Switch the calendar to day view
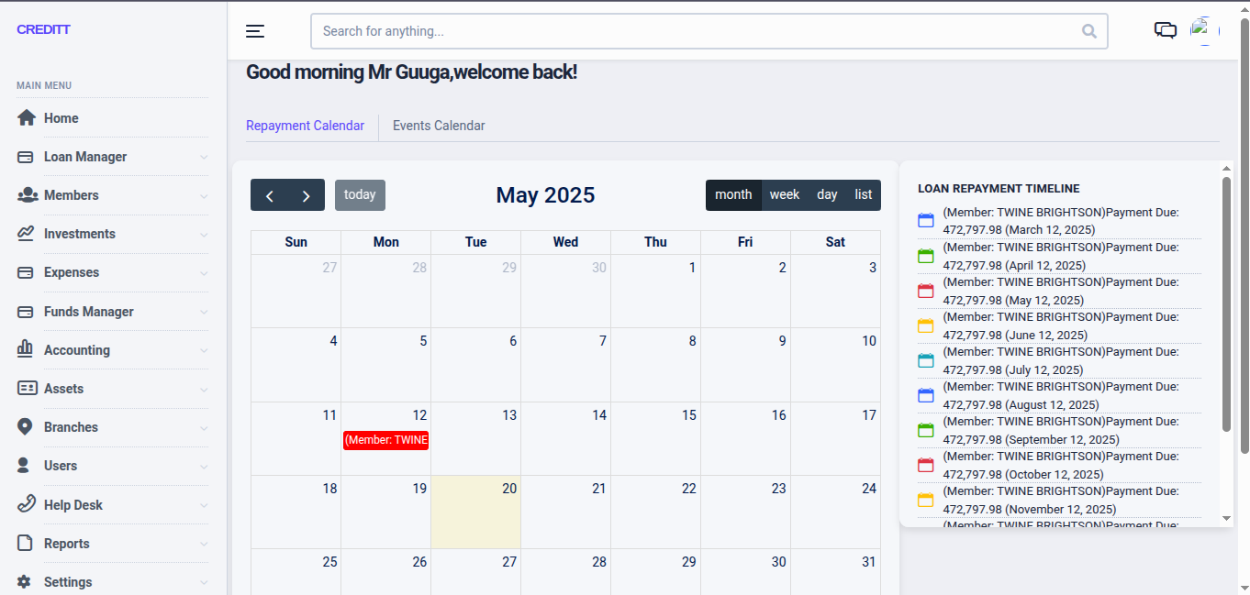 pos(827,194)
